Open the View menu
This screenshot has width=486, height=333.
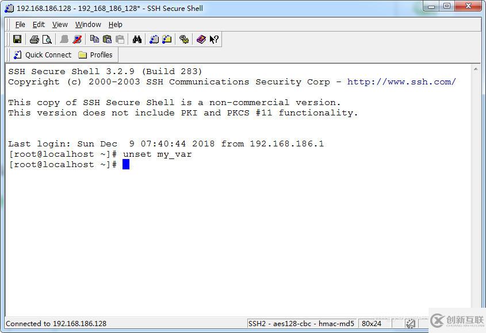point(60,25)
